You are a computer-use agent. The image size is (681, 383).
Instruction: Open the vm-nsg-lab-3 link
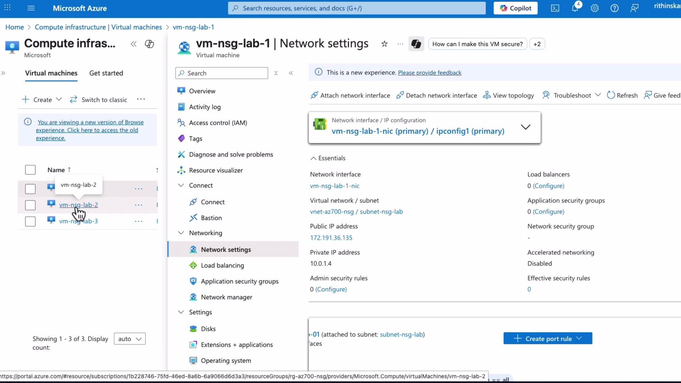tap(78, 221)
